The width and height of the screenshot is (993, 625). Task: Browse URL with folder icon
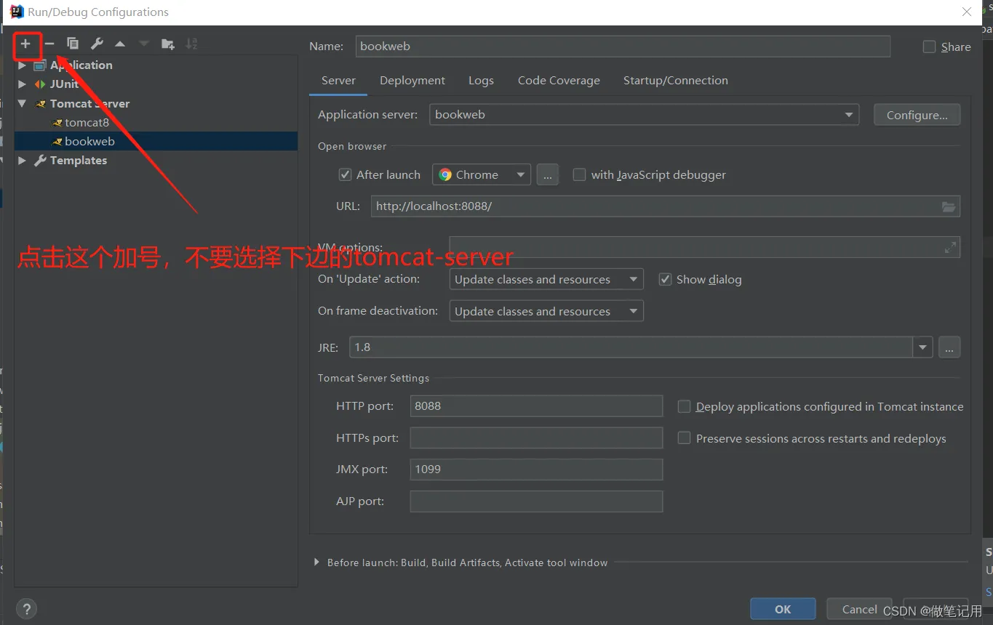[949, 206]
